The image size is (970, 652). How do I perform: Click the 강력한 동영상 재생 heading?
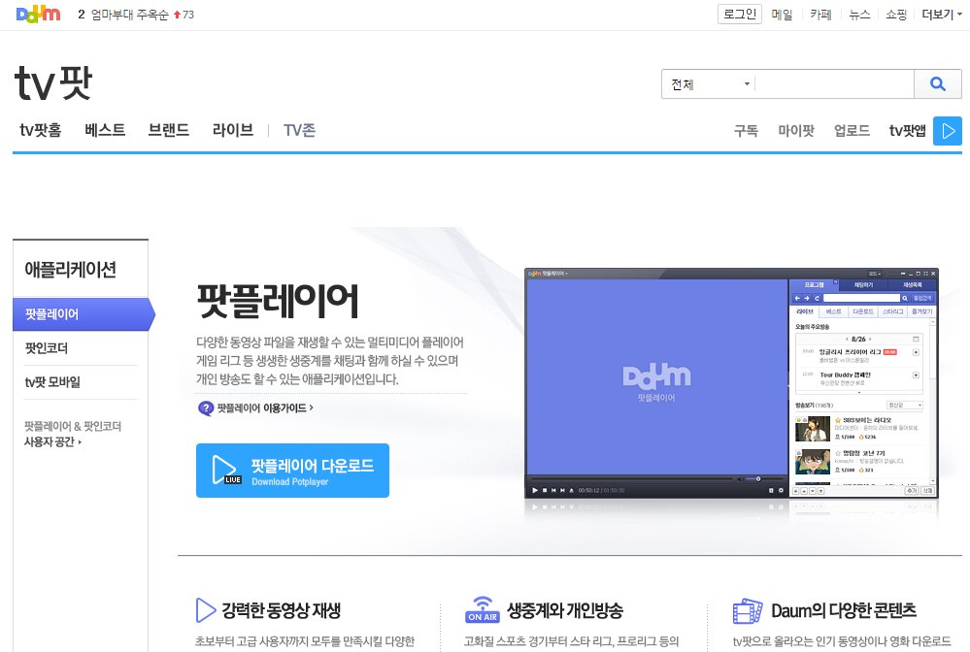[282, 610]
